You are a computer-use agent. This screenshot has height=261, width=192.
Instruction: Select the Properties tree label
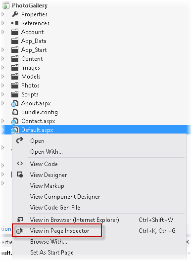(34, 14)
